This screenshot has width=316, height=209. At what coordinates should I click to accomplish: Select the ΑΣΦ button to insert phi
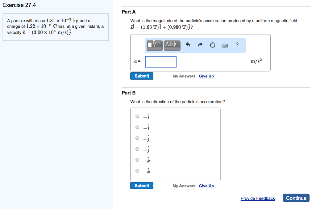pyautogui.click(x=172, y=45)
